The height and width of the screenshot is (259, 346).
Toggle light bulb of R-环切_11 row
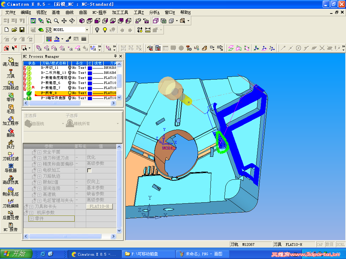point(70,67)
